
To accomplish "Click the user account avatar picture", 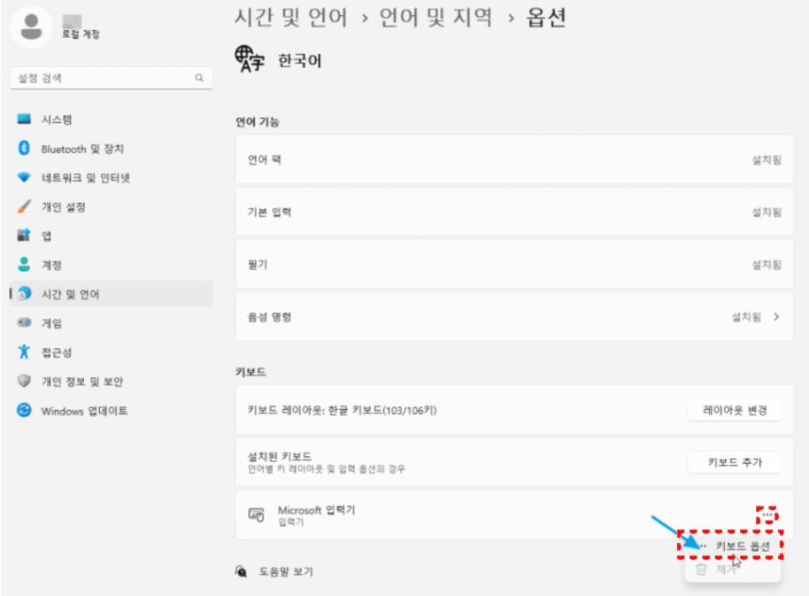I will (x=33, y=27).
